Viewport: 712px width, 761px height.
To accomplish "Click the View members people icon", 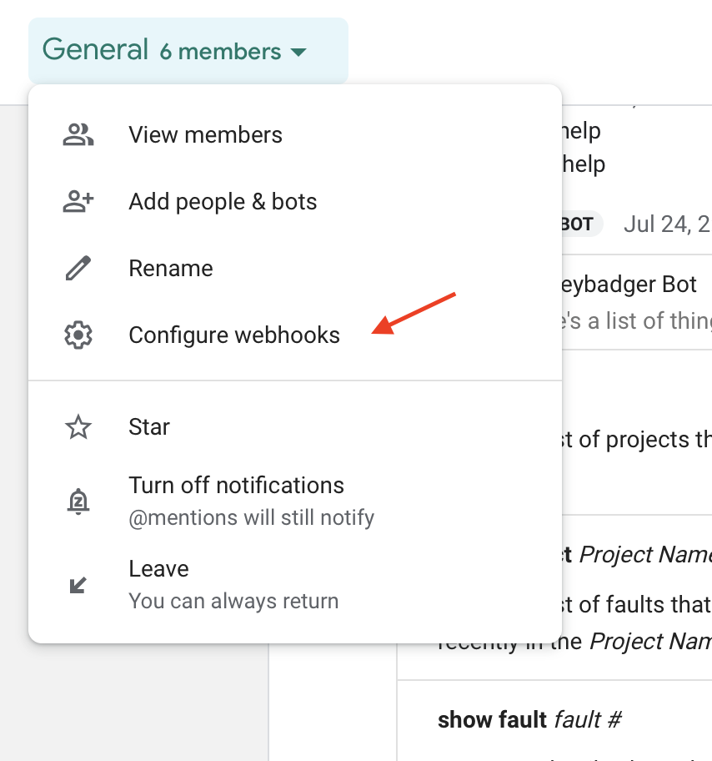I will [x=78, y=134].
